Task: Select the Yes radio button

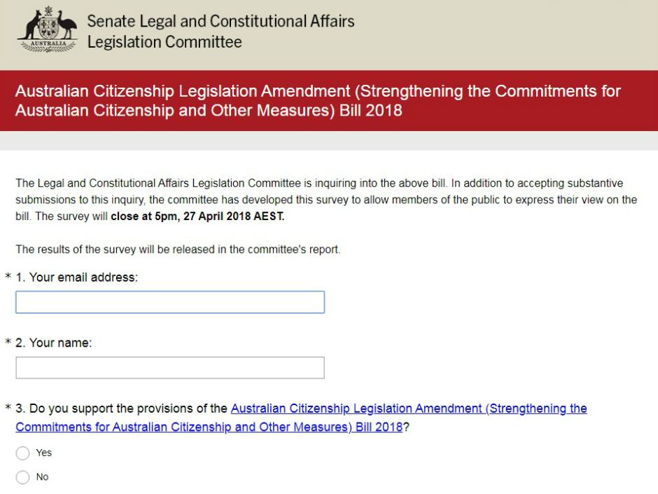Action: [x=22, y=453]
